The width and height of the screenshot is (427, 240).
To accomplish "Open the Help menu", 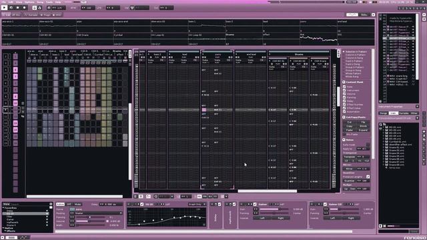I will point(58,2).
